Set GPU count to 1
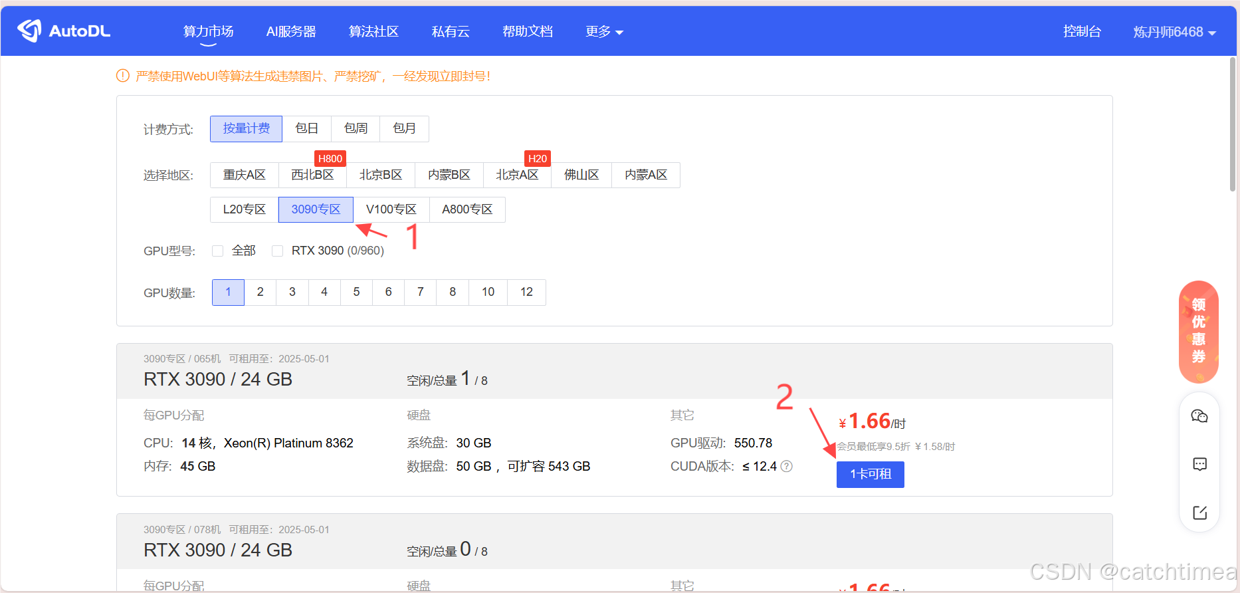1240x593 pixels. 228,293
